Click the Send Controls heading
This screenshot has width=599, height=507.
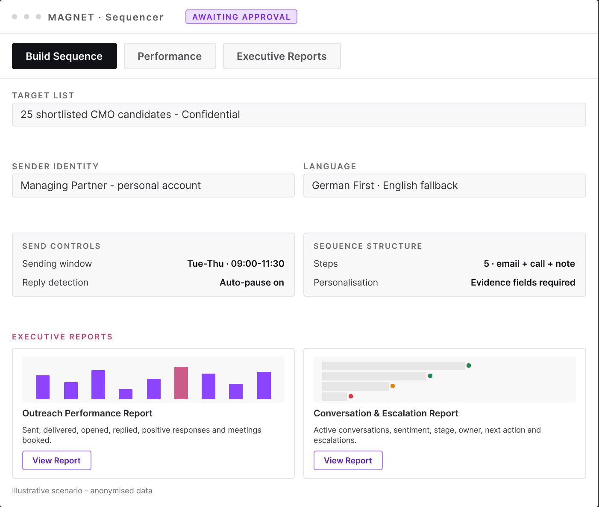pos(62,246)
